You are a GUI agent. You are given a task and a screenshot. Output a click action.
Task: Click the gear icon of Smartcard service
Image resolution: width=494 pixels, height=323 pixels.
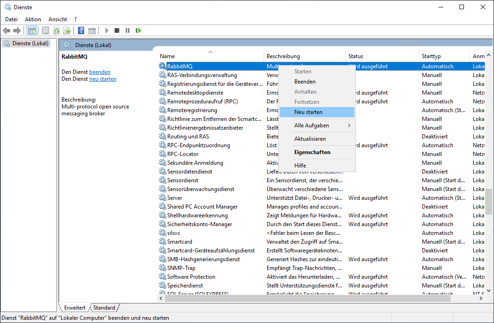click(162, 241)
